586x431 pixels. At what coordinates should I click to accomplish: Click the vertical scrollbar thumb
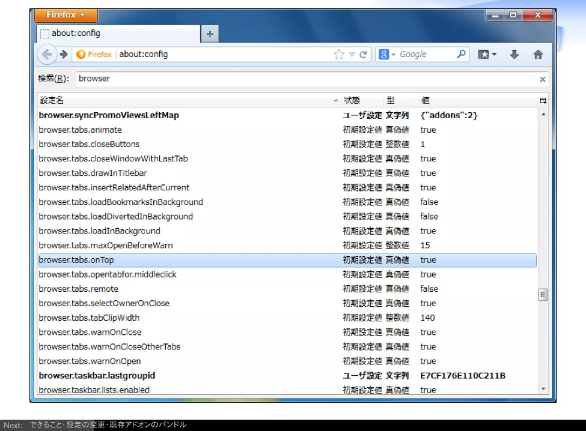pyautogui.click(x=543, y=294)
